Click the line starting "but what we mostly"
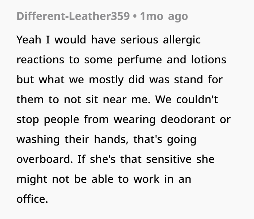Viewport: 254px width, 219px height. click(119, 79)
